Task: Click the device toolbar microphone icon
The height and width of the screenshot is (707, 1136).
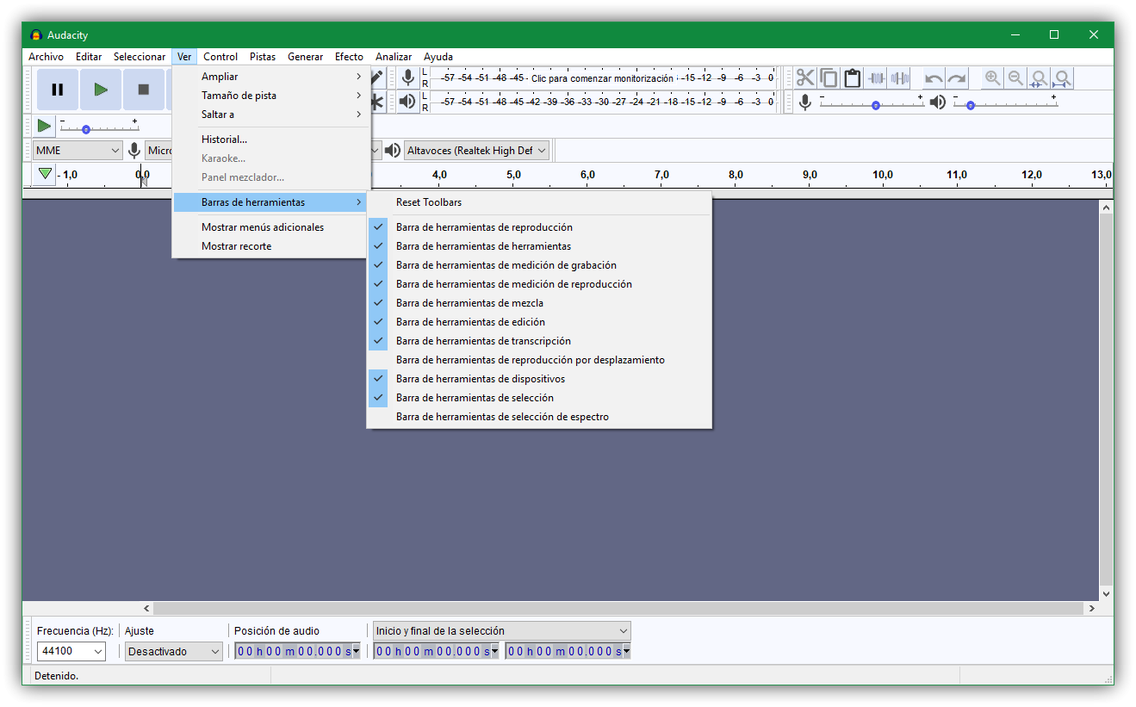Action: (134, 151)
